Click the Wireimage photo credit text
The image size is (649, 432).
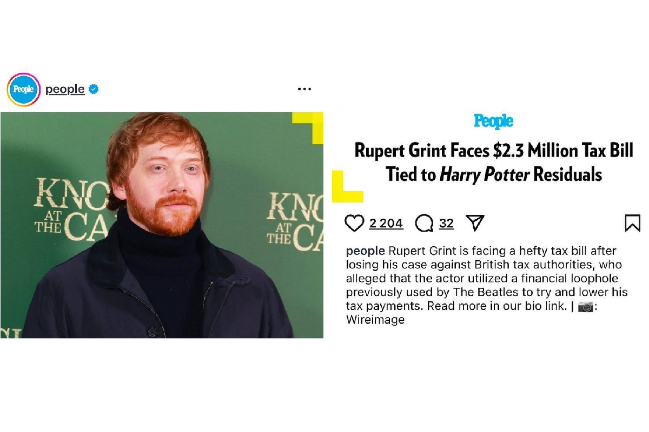tap(375, 320)
